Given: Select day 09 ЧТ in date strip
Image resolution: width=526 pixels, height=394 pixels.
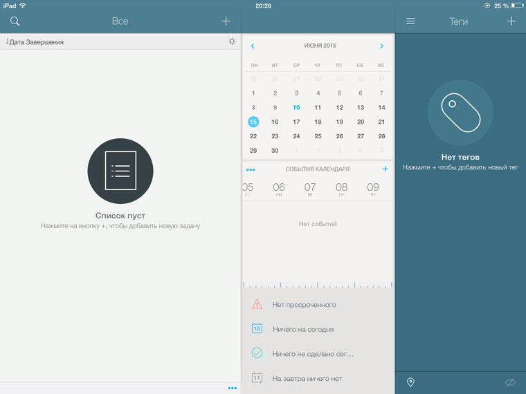Looking at the screenshot, I should (372, 189).
